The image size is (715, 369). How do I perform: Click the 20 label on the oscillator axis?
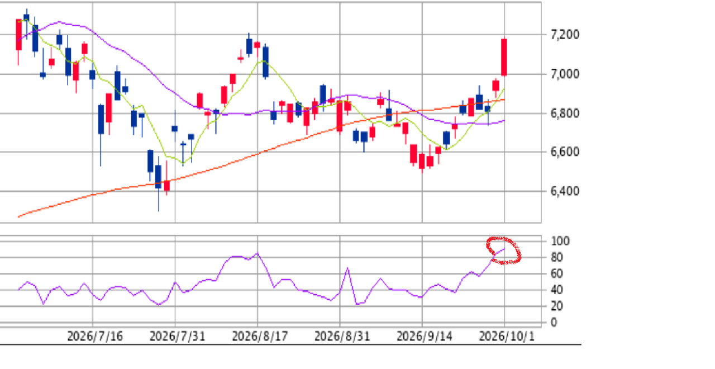pos(557,306)
